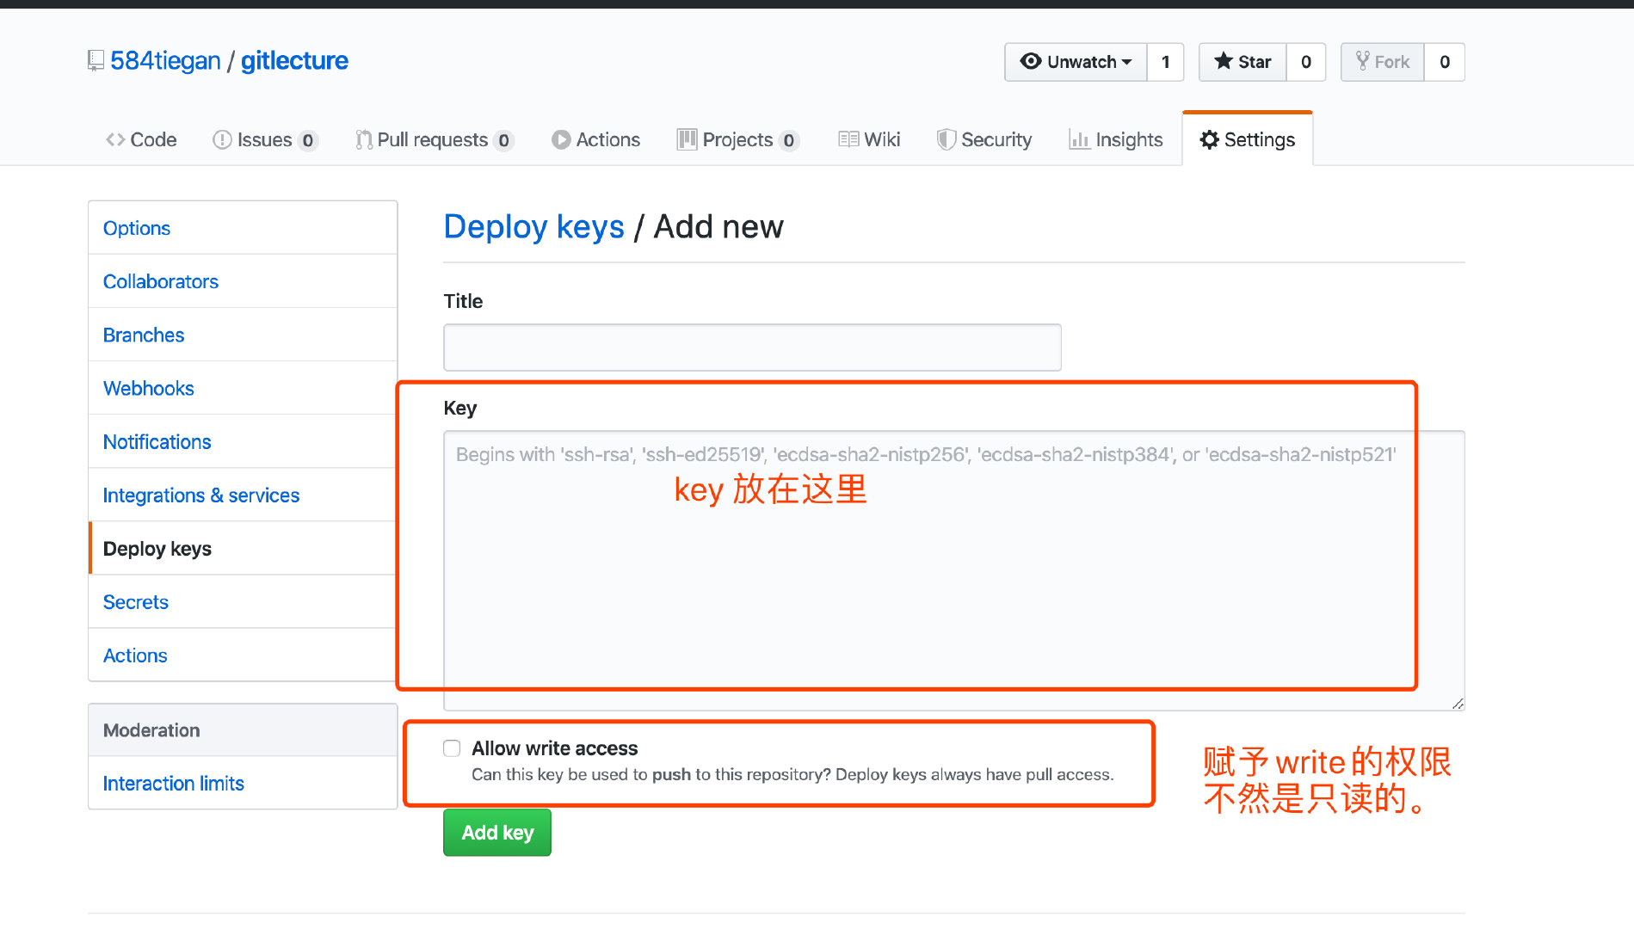
Task: Click the Pull requests tab icon
Action: tap(364, 139)
